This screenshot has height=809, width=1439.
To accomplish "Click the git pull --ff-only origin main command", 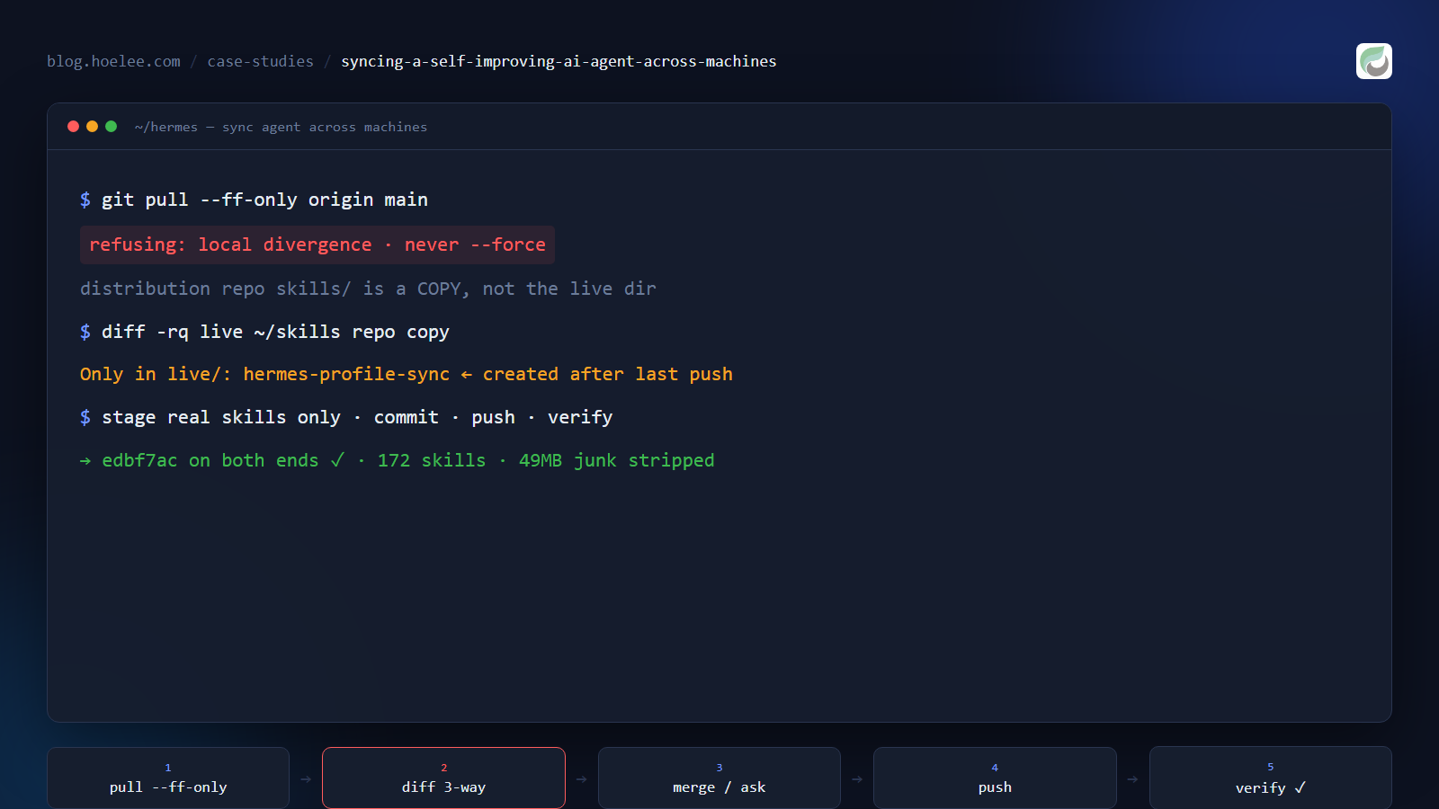I will 264,200.
